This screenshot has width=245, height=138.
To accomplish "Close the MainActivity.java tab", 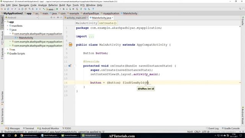I will pyautogui.click(x=113, y=18).
